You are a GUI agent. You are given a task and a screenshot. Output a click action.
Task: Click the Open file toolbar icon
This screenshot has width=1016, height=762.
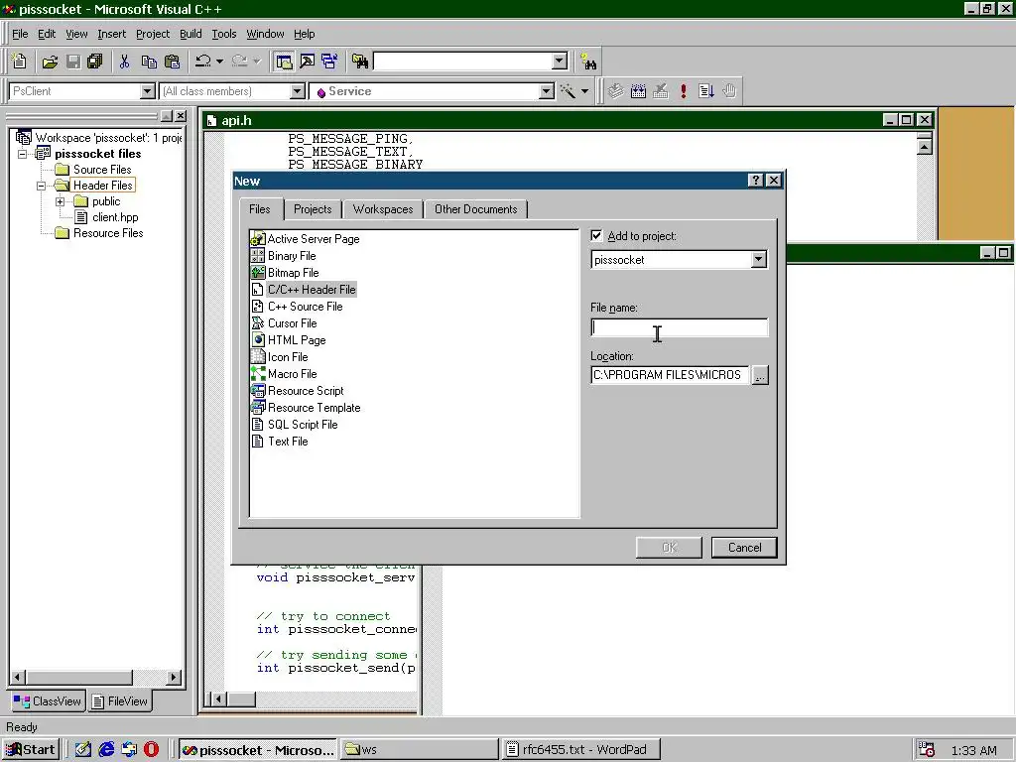50,62
